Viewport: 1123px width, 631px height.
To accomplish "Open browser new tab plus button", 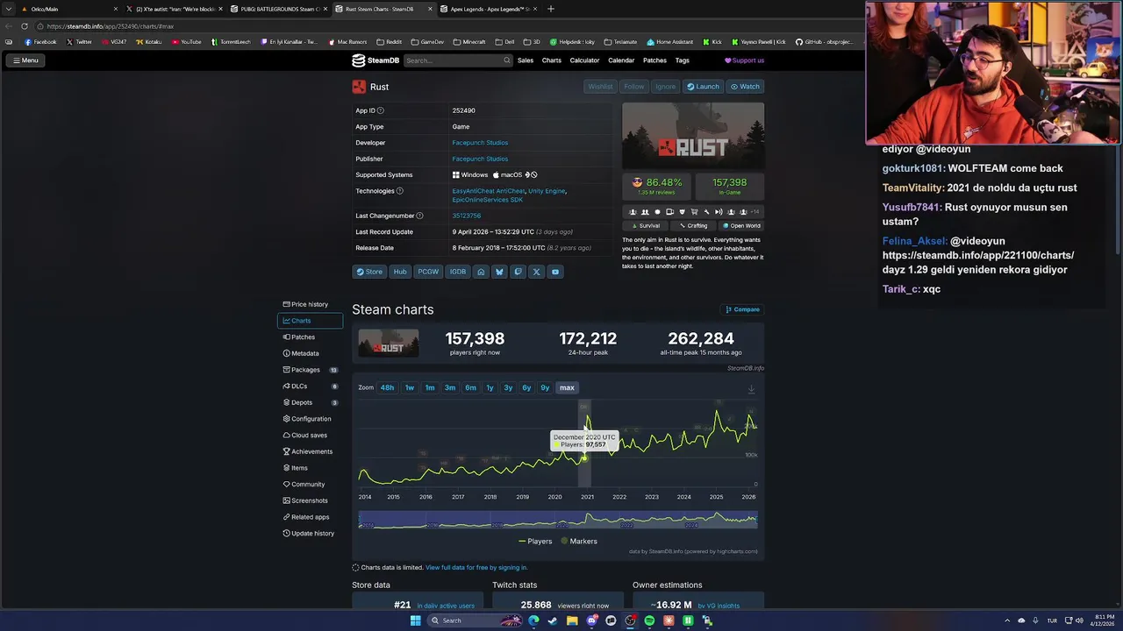I will tap(551, 9).
